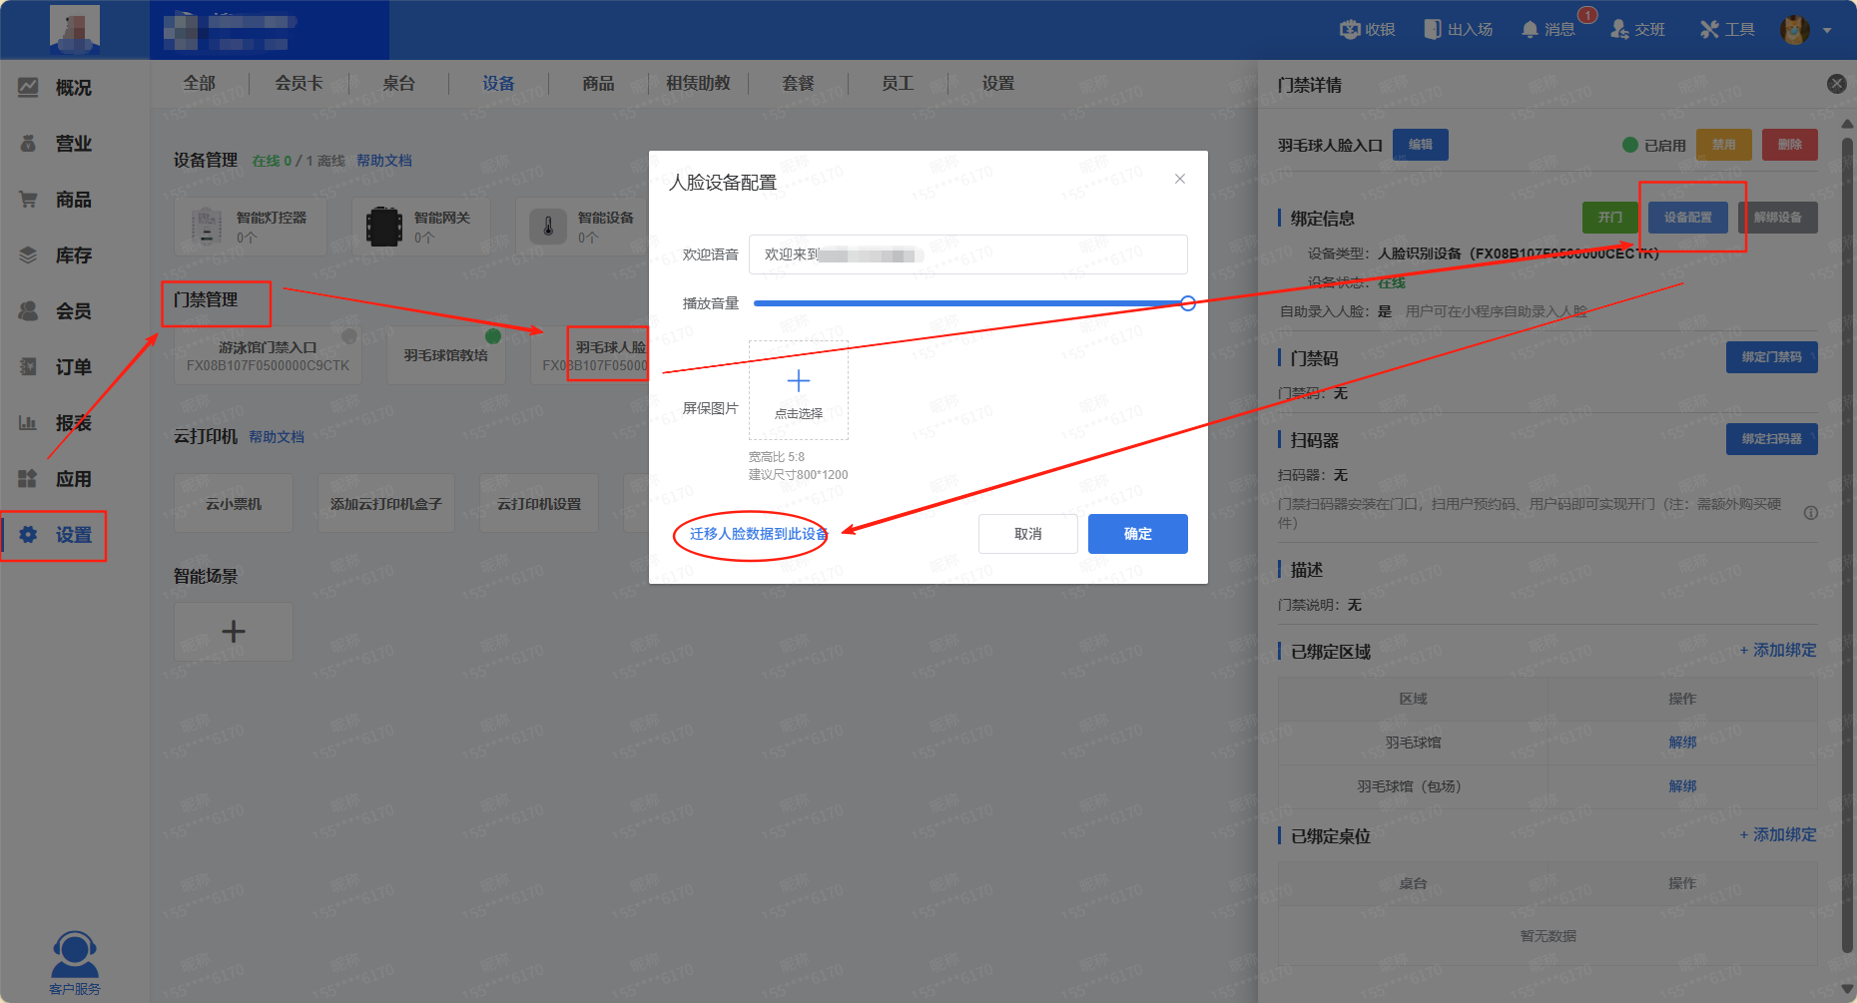The image size is (1857, 1003).
Task: Switch to the 桌台 tab
Action: [399, 84]
